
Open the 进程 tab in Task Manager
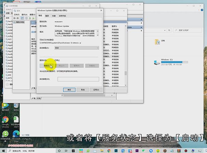[8, 13]
